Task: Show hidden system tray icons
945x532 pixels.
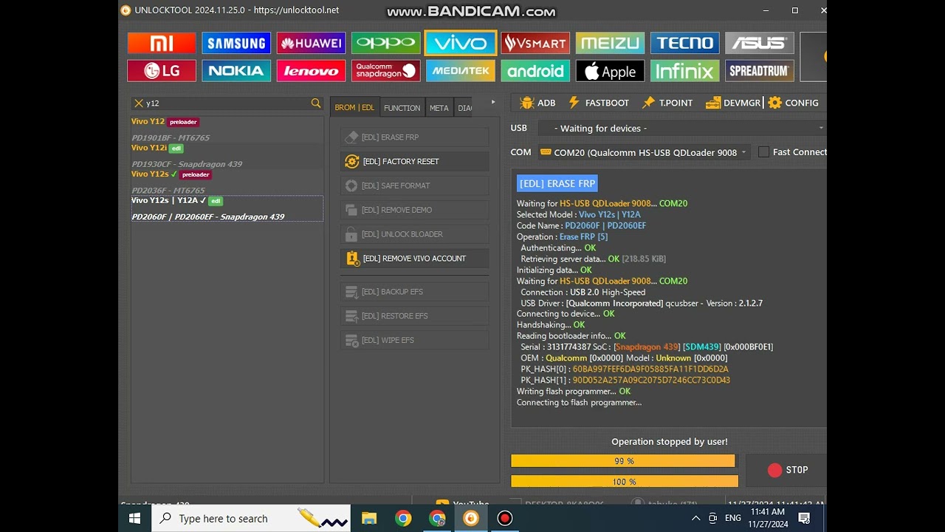Action: click(x=695, y=518)
